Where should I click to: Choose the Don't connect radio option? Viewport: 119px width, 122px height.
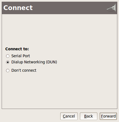8,71
